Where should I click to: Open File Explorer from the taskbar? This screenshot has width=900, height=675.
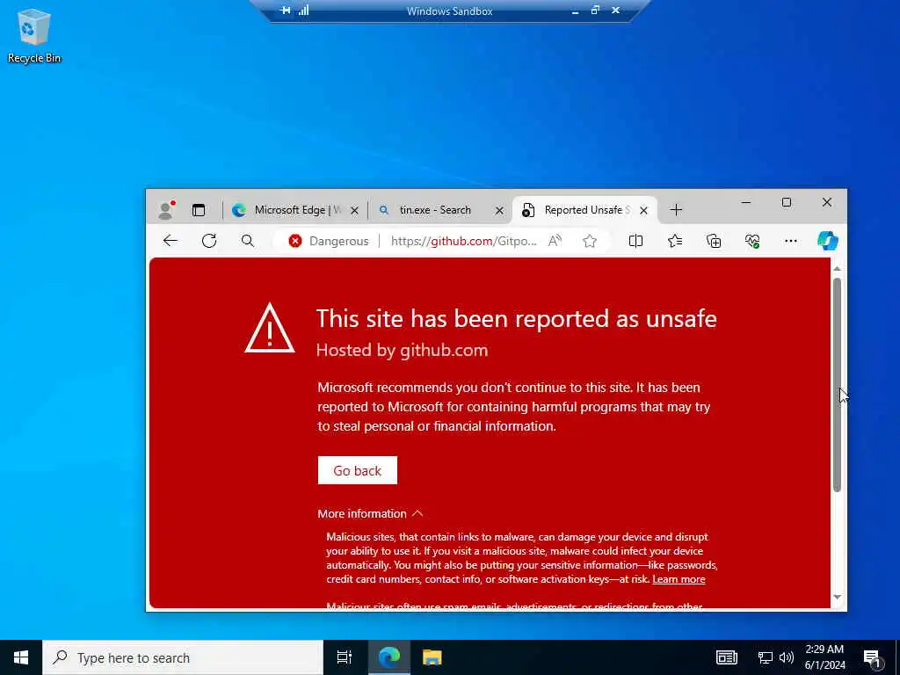coord(432,657)
